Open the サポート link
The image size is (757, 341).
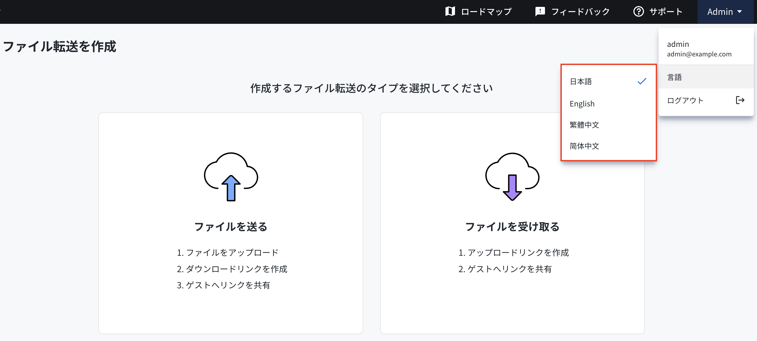658,12
